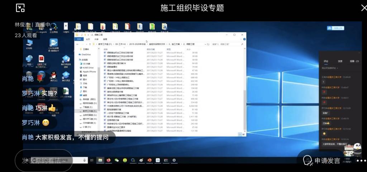
Task: Click the 大小 column header
Action: (x=189, y=49)
